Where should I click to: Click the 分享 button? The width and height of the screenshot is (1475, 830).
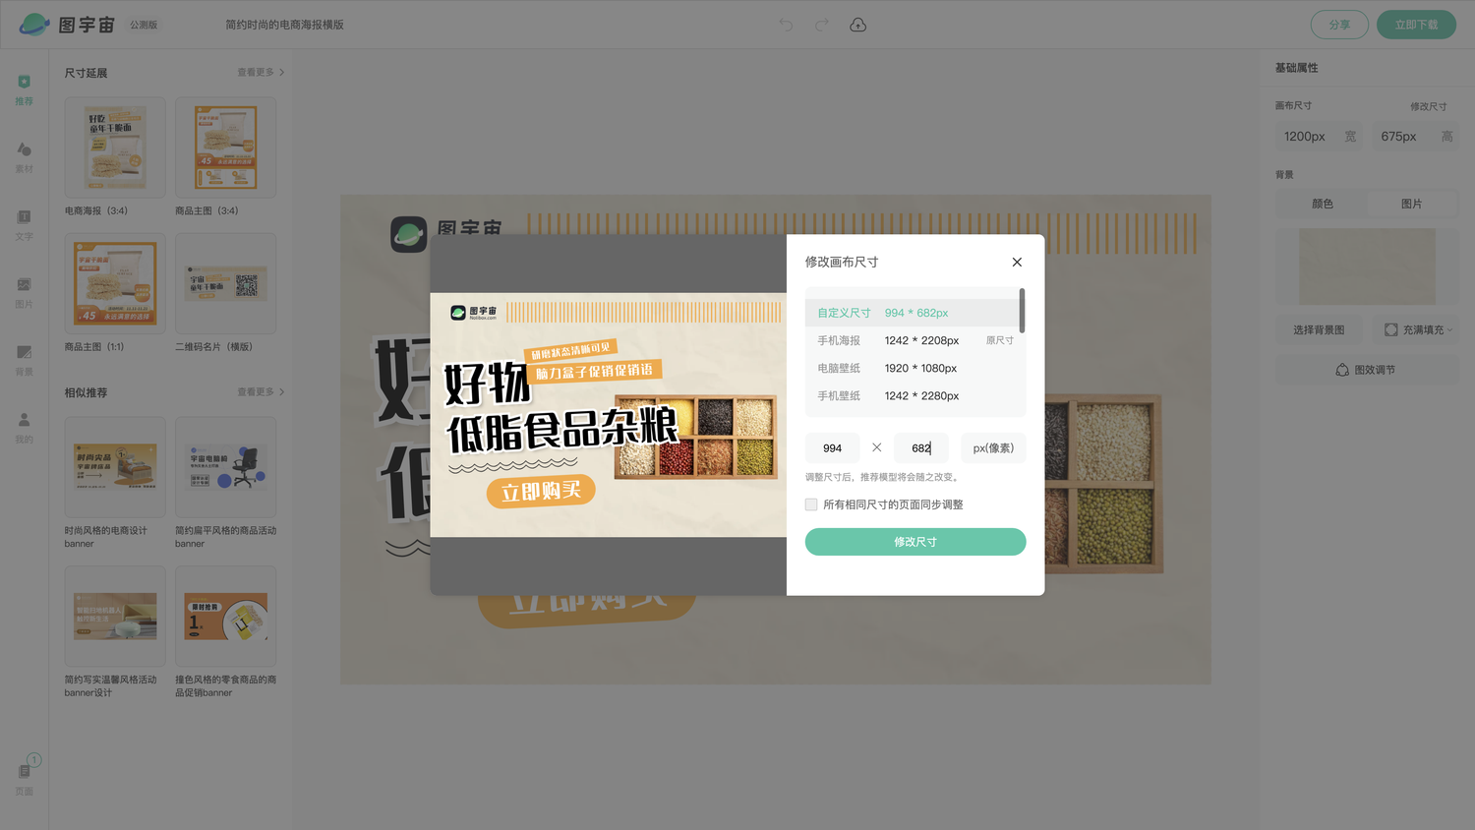1339,25
